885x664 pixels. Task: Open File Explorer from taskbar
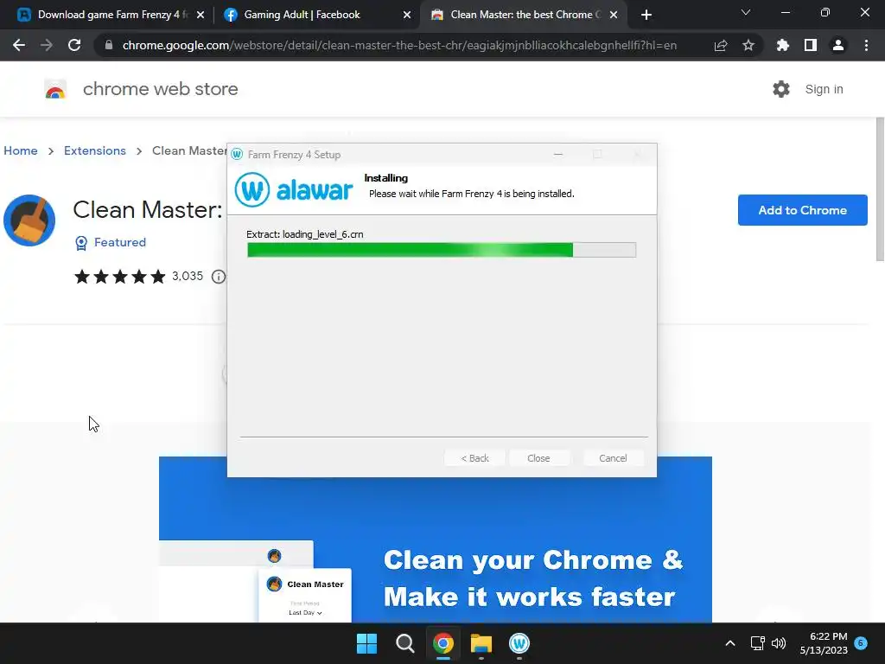(x=481, y=643)
